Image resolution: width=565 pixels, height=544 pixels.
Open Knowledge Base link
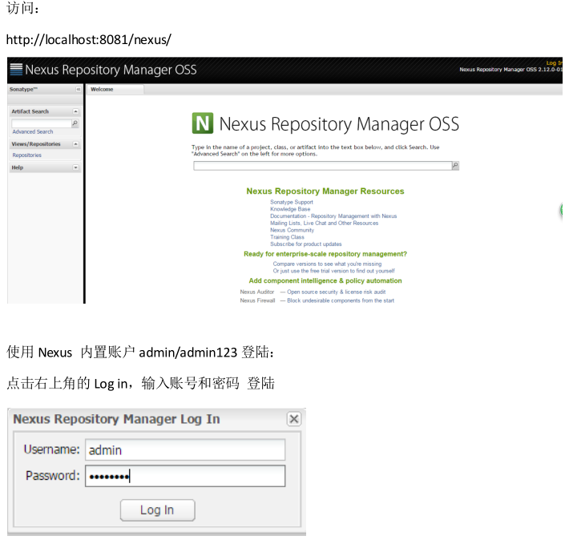pyautogui.click(x=290, y=209)
